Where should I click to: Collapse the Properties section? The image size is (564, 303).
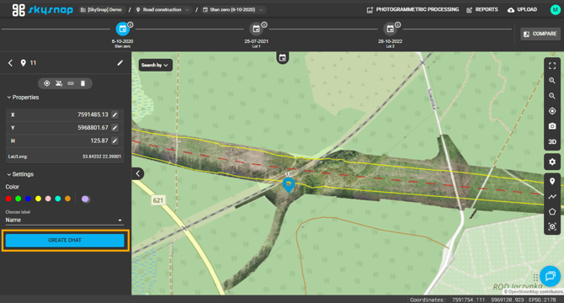(x=23, y=98)
